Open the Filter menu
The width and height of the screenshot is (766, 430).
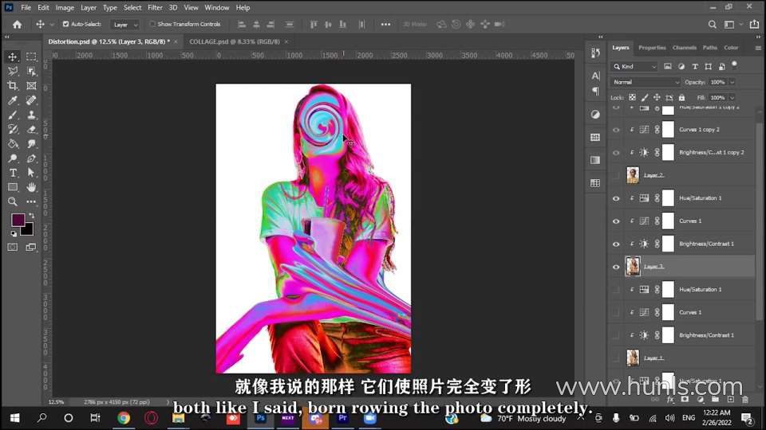[x=155, y=8]
